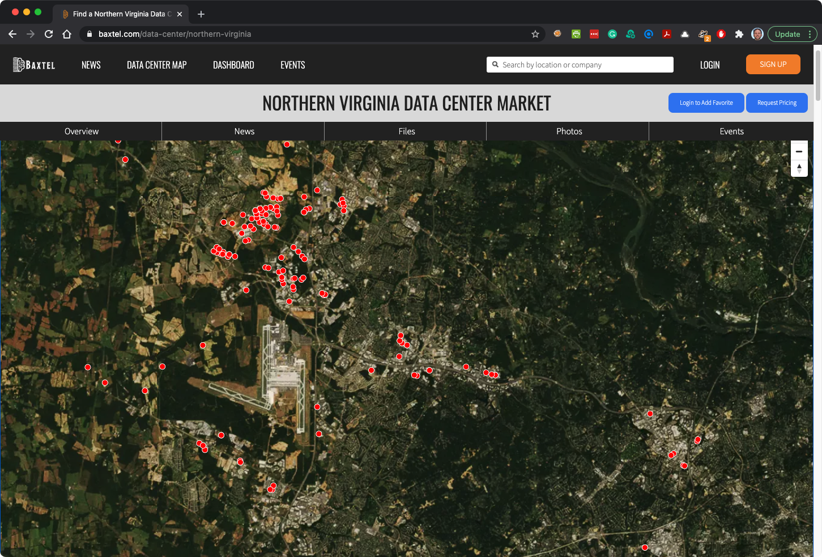Click the red stop-hand ad blocker extension
The image size is (822, 557).
721,34
